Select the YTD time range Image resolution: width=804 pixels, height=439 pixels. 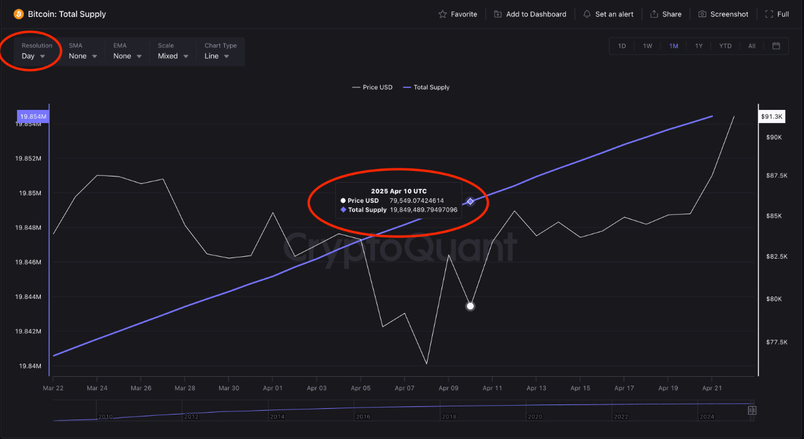(725, 45)
